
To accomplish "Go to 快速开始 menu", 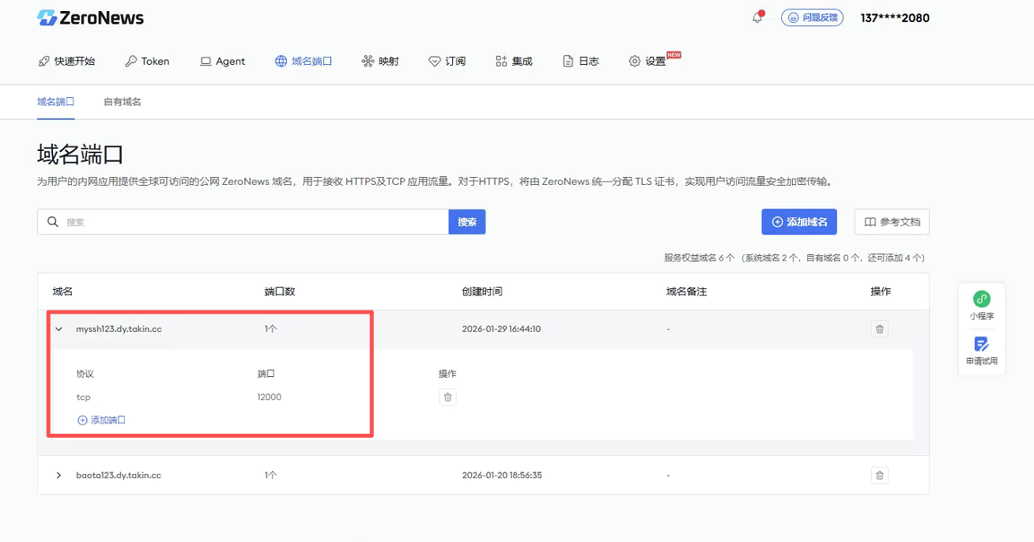I will coord(66,61).
